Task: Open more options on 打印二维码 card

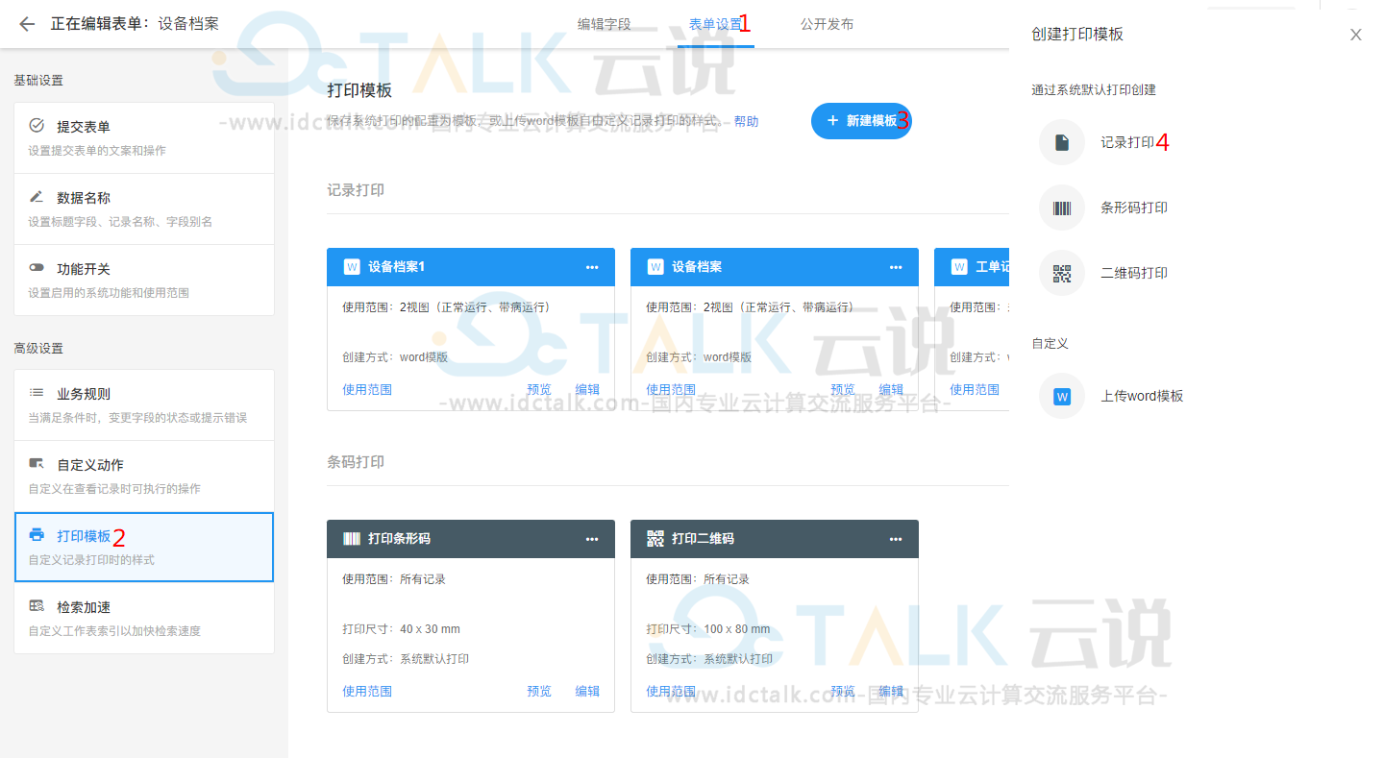Action: click(x=896, y=539)
